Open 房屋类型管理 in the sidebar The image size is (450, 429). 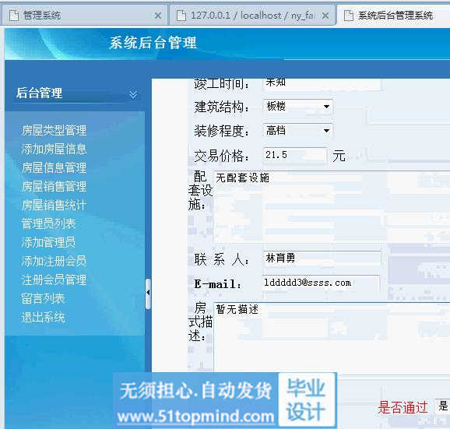[54, 131]
